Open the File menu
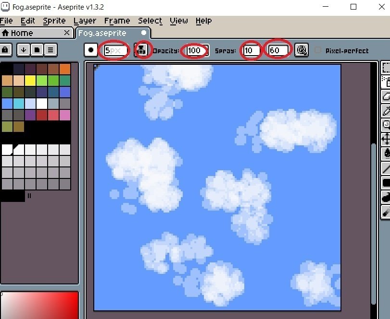The height and width of the screenshot is (319, 390). point(6,21)
